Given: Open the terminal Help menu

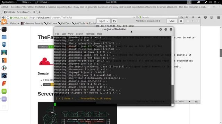Looking at the screenshot, I should 100,34.
